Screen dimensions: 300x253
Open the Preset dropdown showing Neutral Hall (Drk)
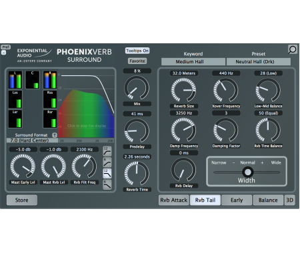pyautogui.click(x=259, y=62)
